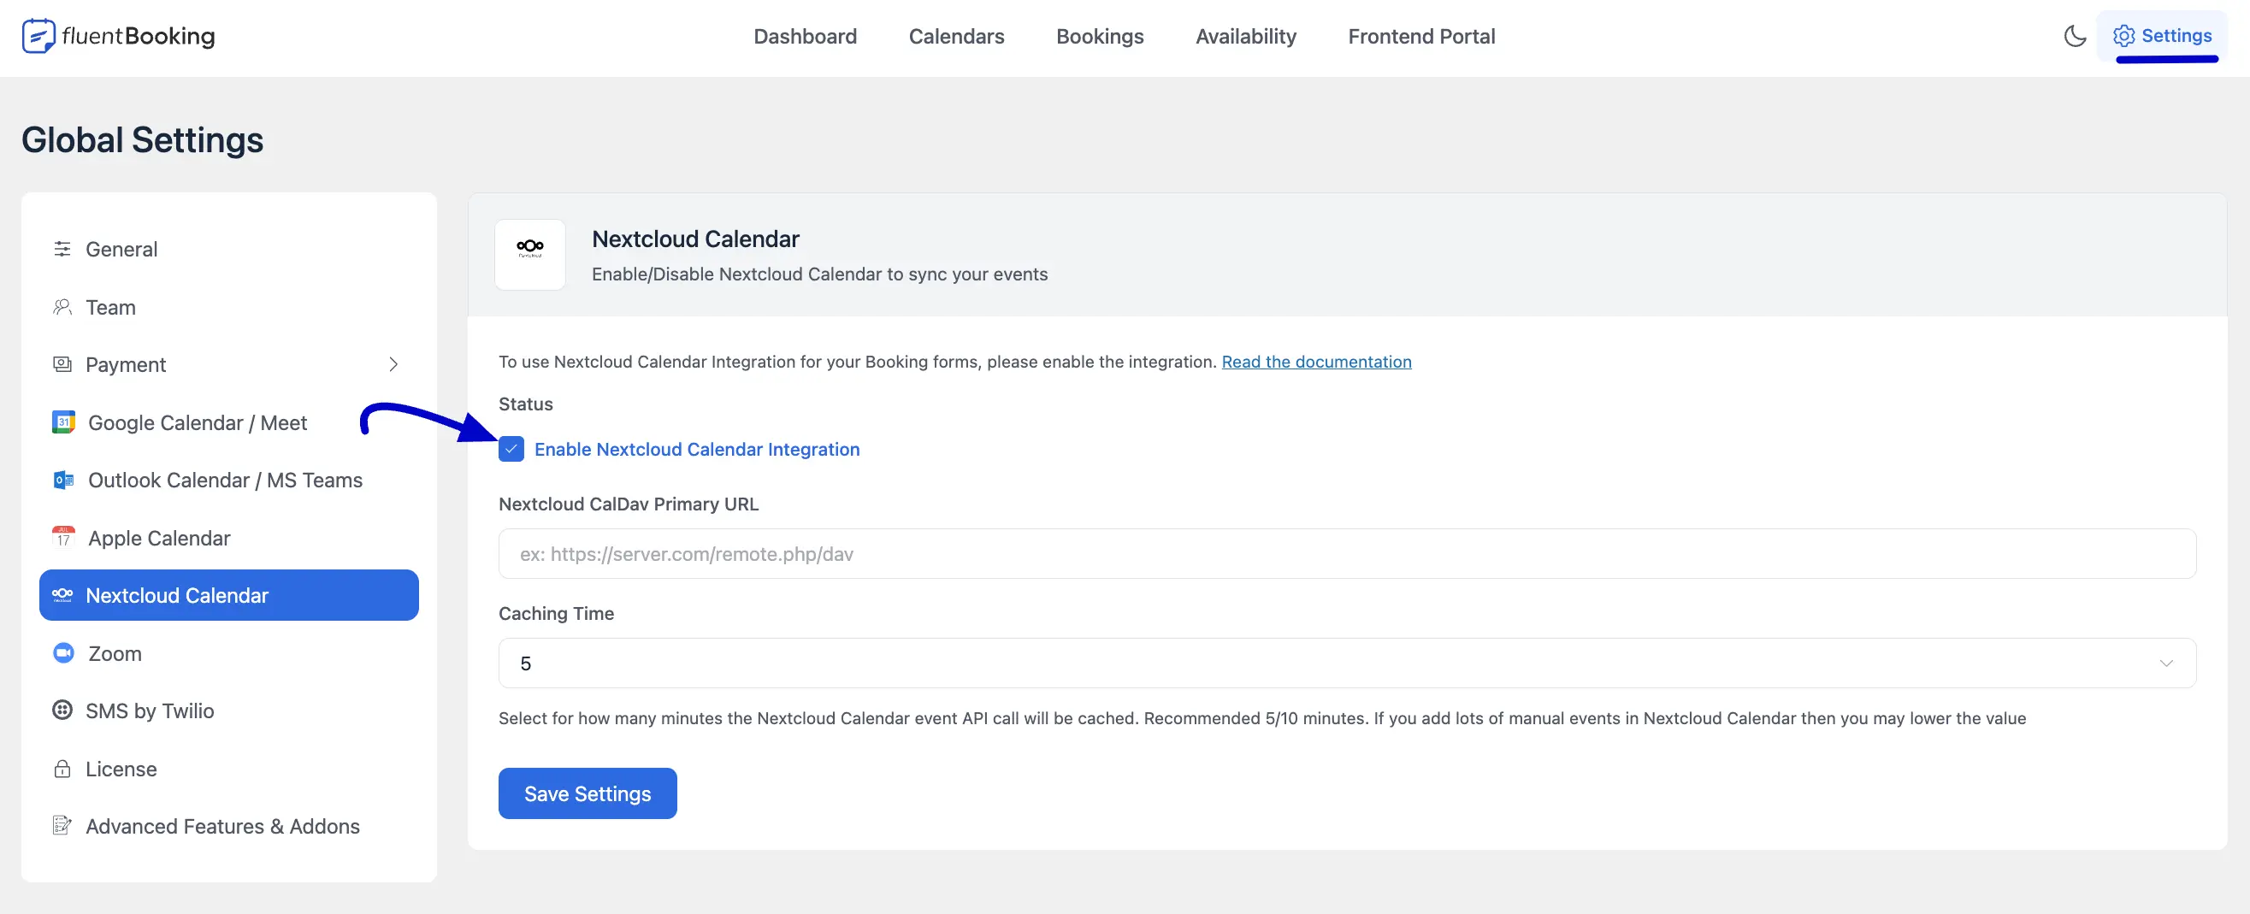Click the Team people icon

pos(62,307)
